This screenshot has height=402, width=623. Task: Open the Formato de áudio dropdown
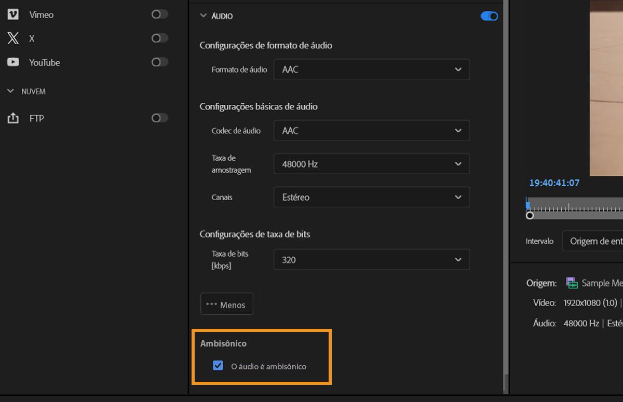(x=372, y=69)
